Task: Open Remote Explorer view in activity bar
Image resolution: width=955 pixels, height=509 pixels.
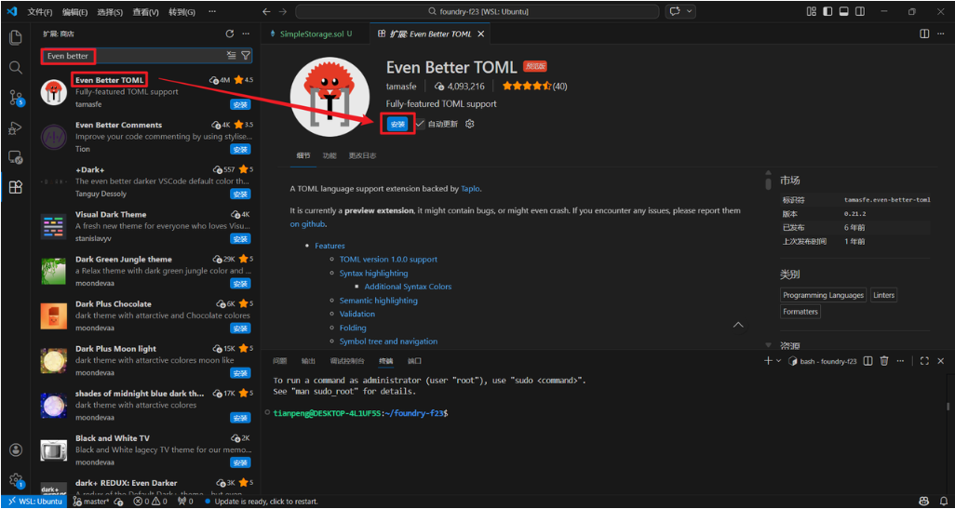Action: [15, 157]
